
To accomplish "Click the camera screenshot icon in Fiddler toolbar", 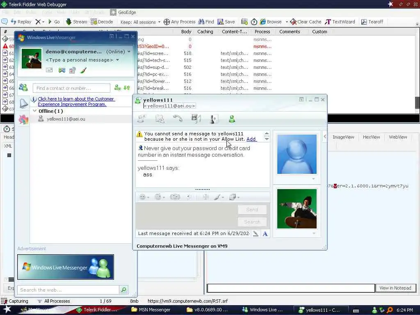I will click(x=244, y=22).
